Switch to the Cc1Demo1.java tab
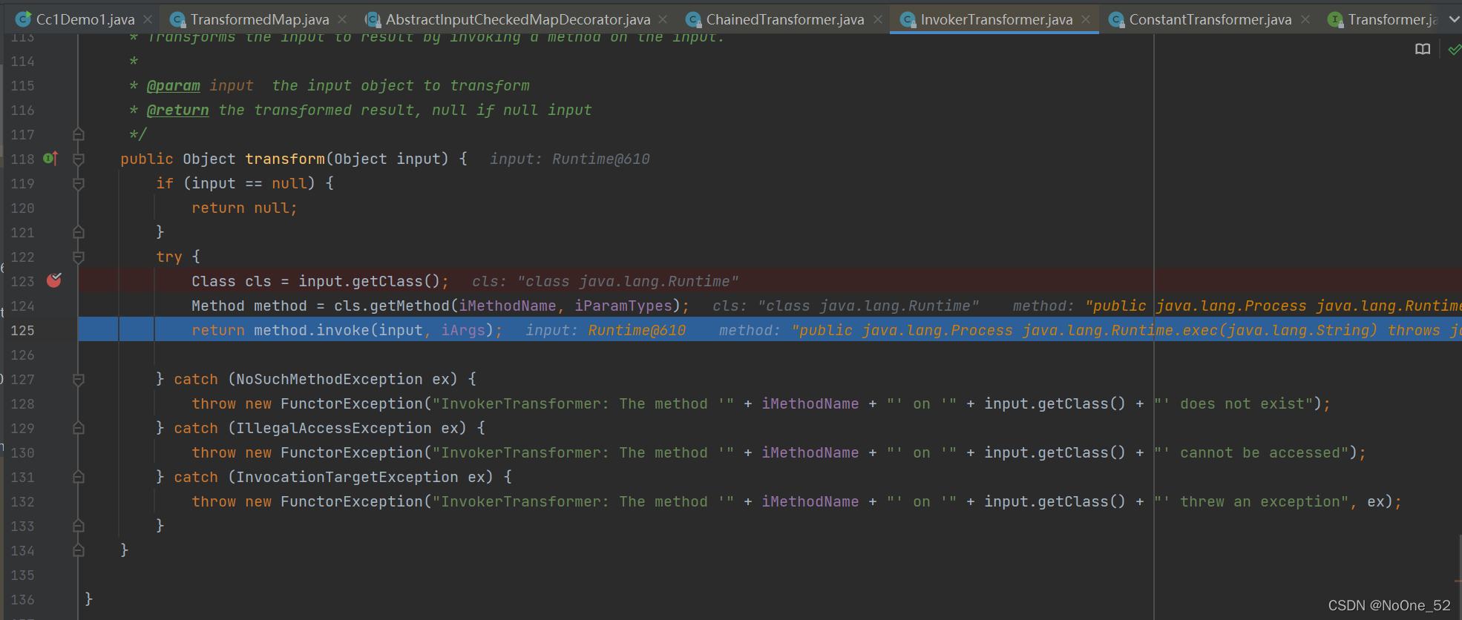Screen dimensions: 1462x620 coord(85,19)
